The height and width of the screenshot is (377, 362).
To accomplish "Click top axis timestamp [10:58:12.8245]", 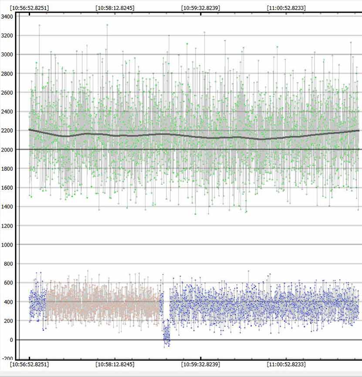I will click(x=115, y=8).
